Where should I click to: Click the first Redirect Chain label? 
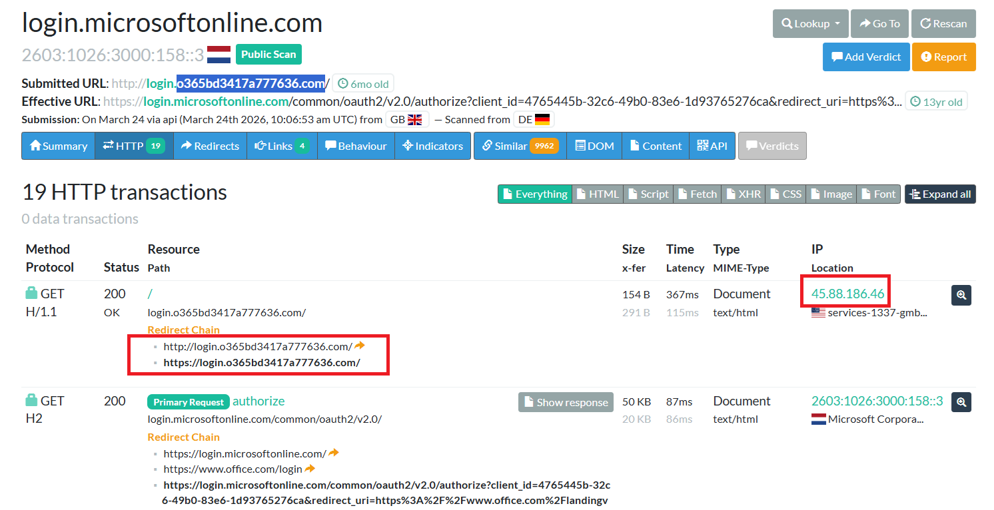(183, 330)
